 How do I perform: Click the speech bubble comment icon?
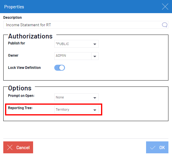point(165,25)
